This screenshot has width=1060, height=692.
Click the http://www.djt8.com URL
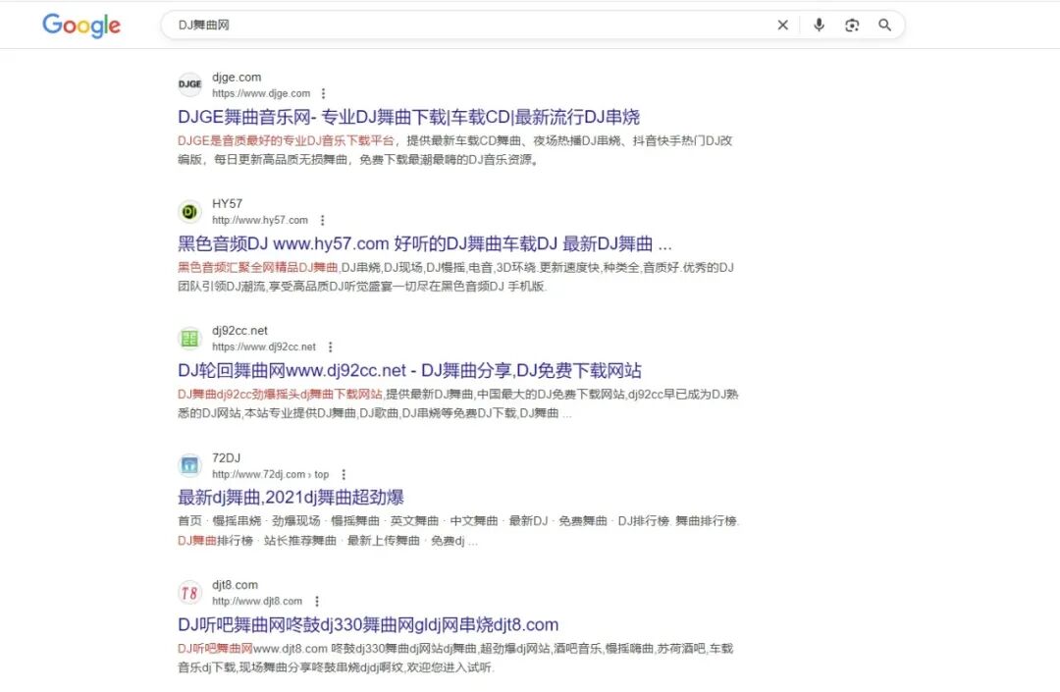tap(257, 601)
